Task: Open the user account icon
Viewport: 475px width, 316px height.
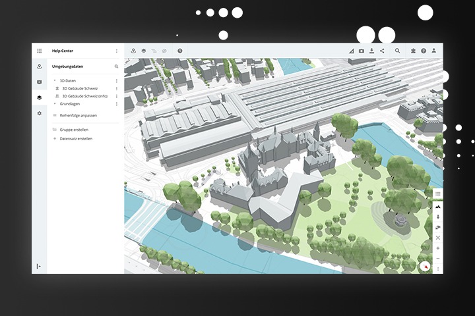Action: click(x=433, y=51)
